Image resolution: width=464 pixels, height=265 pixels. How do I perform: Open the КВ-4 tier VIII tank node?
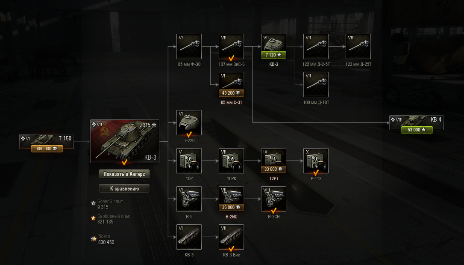[416, 123]
